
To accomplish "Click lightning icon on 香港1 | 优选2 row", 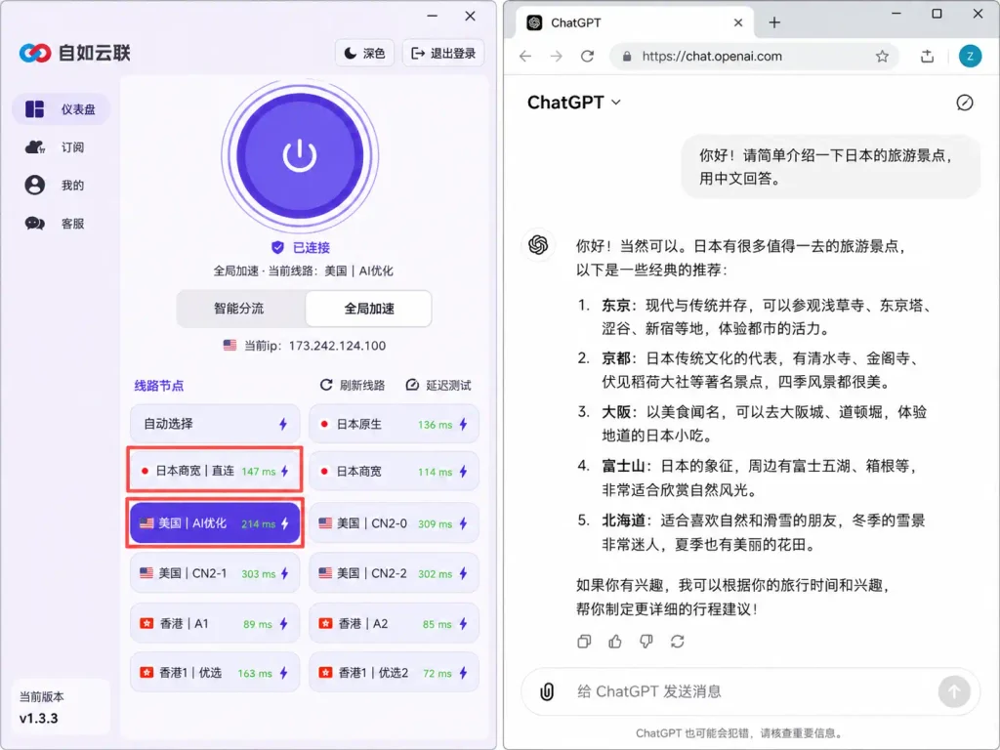I will 464,673.
